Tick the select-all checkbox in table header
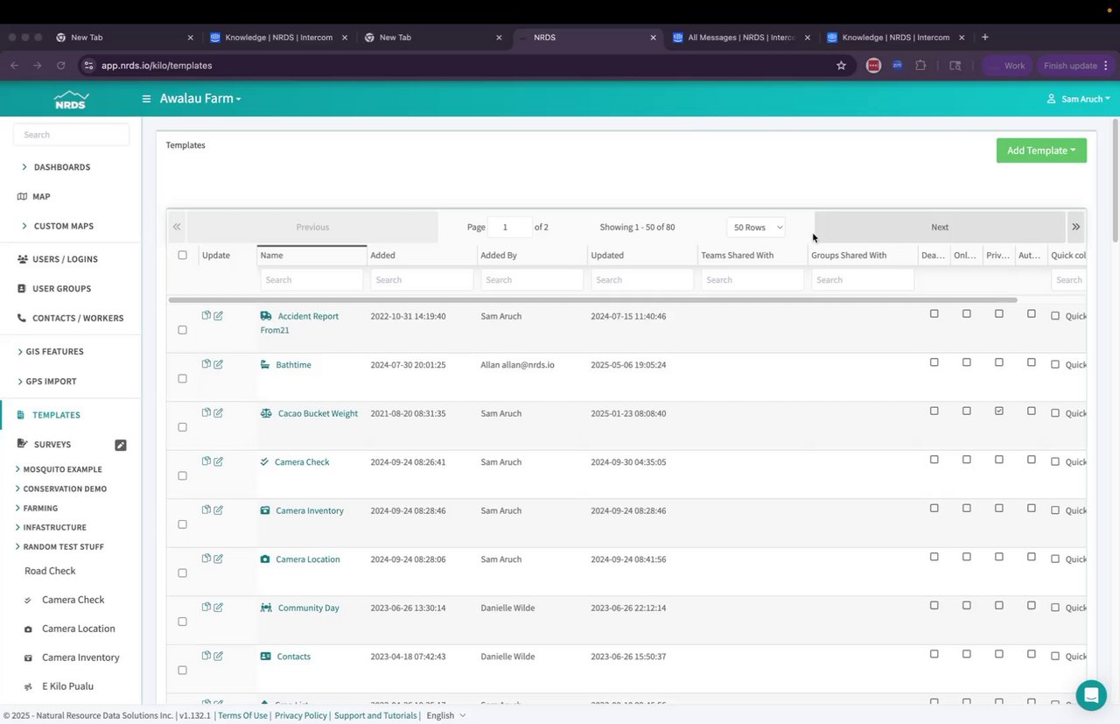 [182, 256]
